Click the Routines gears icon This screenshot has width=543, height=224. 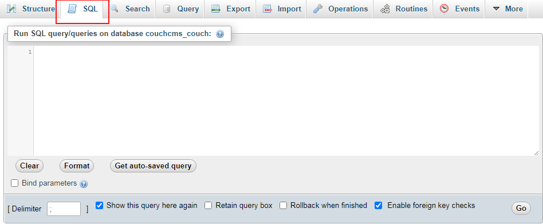click(x=385, y=9)
